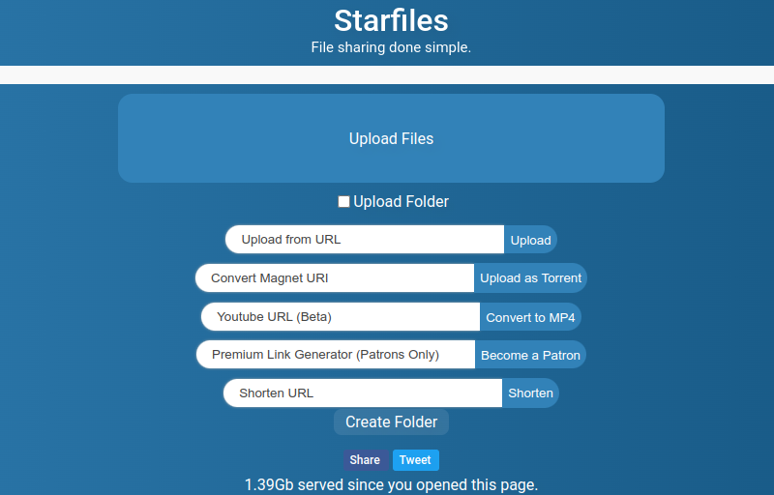Screen dimensions: 774x495
Task: Click the Upload Files drop area
Action: 391,138
